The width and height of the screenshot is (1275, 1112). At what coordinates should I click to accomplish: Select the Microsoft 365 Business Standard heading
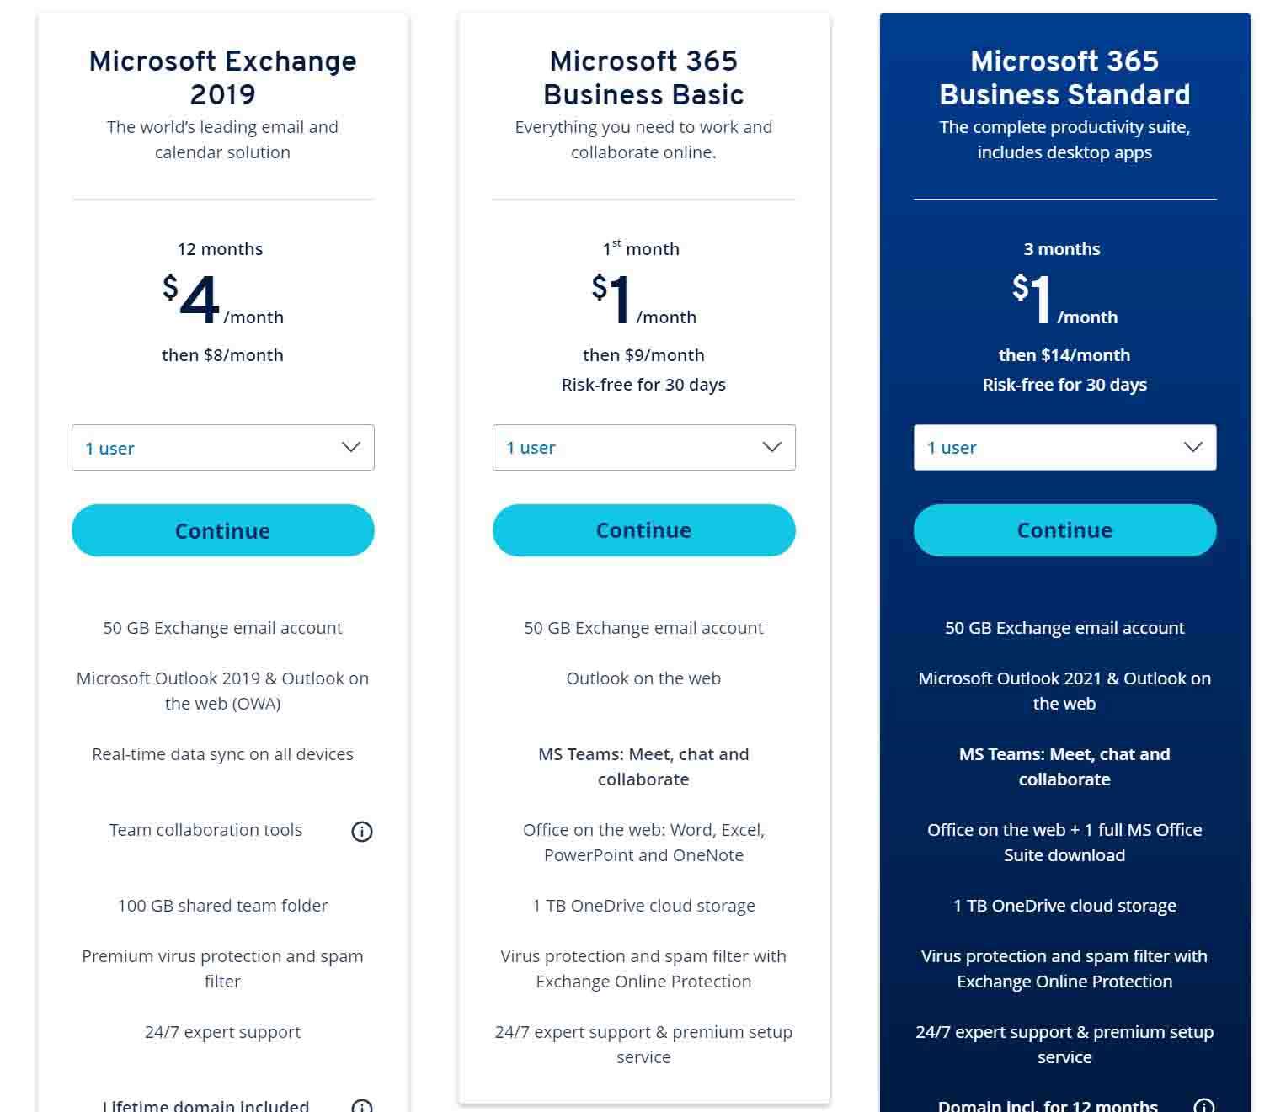(1065, 77)
